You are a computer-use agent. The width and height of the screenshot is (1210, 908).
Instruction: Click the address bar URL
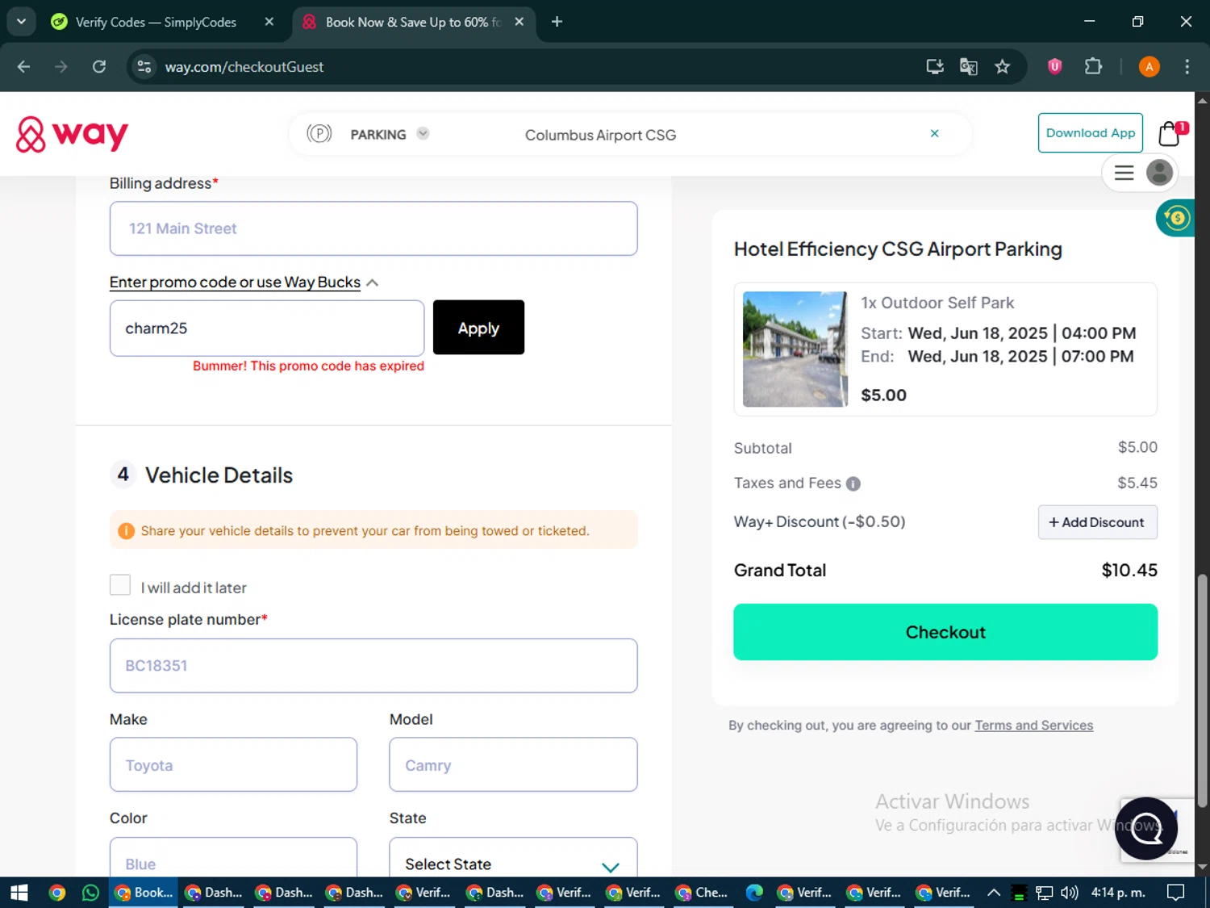coord(244,67)
